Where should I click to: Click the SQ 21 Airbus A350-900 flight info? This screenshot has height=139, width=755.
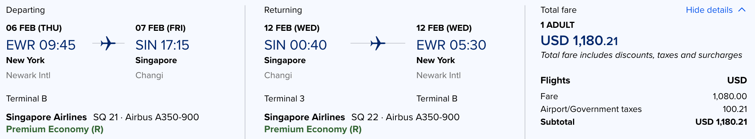tap(146, 117)
